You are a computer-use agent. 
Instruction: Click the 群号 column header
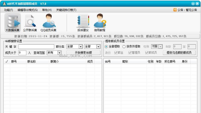point(18,61)
